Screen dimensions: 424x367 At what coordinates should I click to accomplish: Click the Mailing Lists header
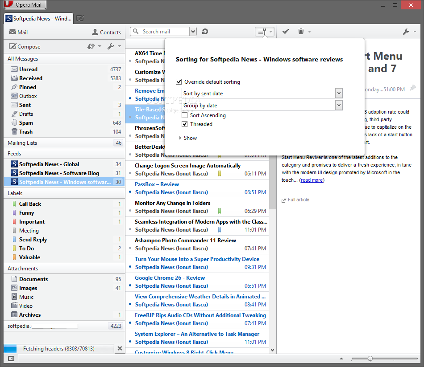65,143
